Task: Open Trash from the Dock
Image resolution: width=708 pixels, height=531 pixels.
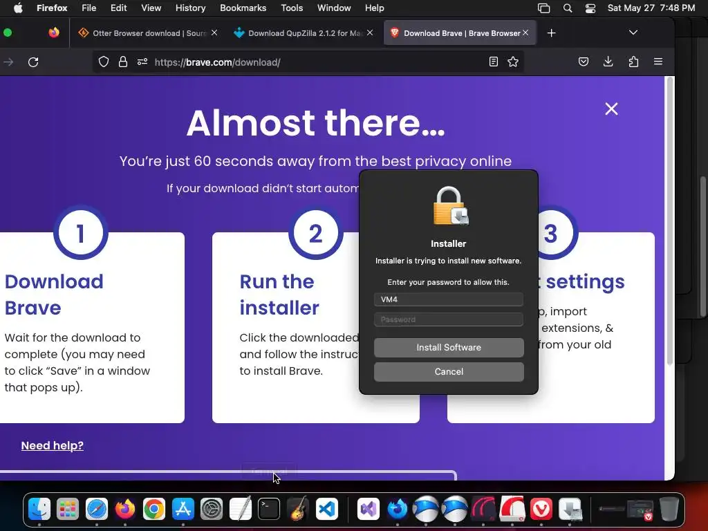Action: [x=669, y=510]
